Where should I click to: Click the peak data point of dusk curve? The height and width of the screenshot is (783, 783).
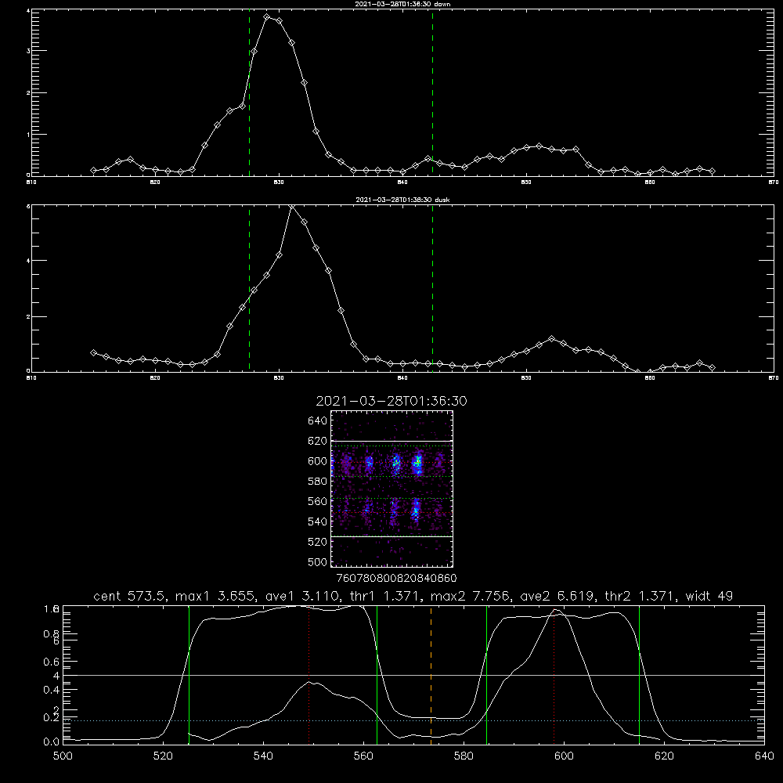click(292, 206)
